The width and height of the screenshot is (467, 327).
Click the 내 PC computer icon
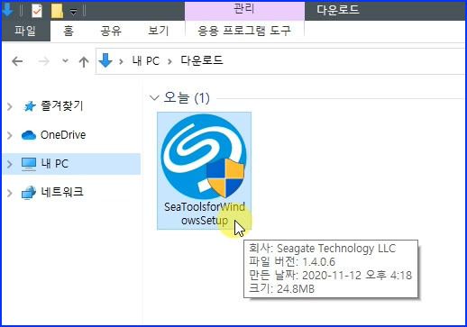[x=29, y=164]
